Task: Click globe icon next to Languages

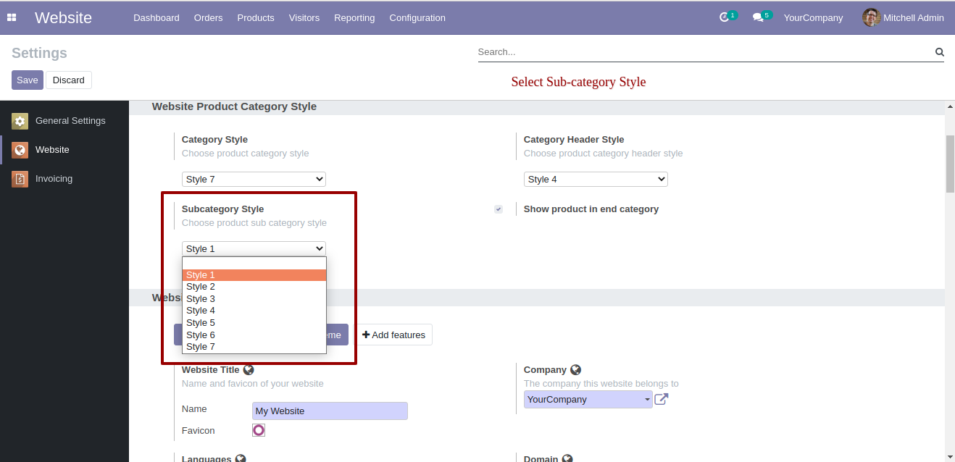Action: [241, 458]
